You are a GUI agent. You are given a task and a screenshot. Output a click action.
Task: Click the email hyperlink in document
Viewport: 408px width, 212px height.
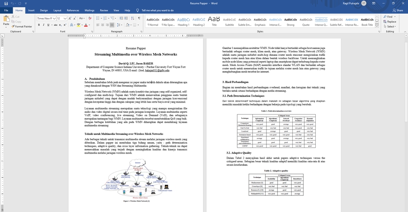click(x=157, y=70)
